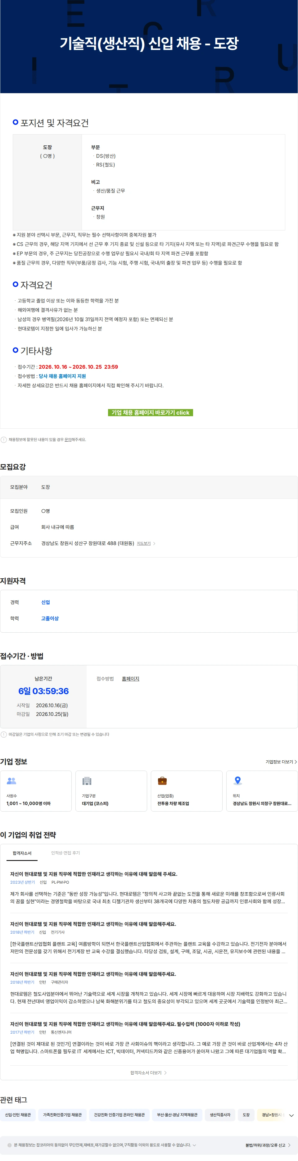
Task: Click the 신입 career qualification link
Action: (45, 602)
